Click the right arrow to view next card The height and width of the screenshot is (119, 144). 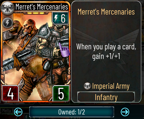pos(125,112)
